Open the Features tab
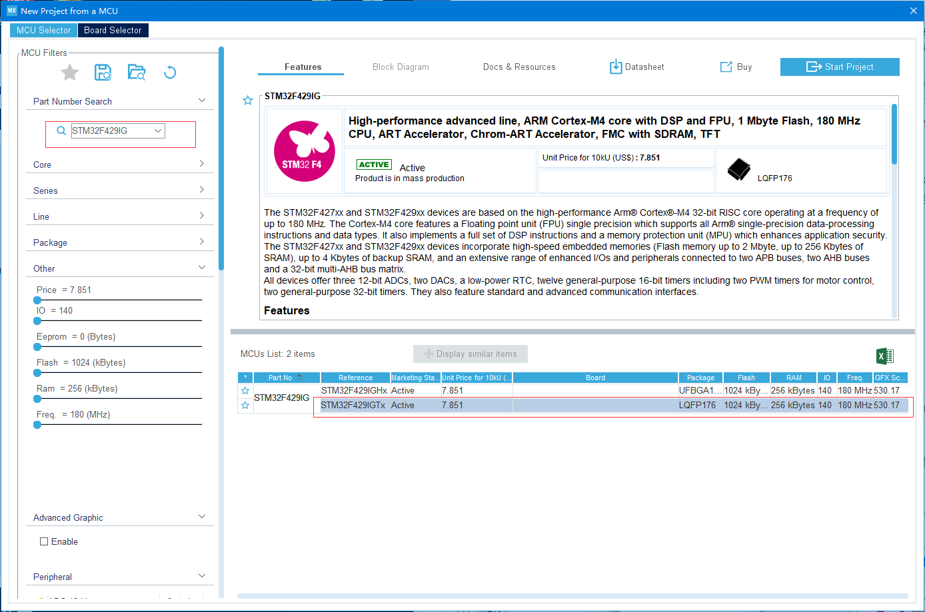Viewport: 925px width, 612px height. tap(303, 67)
